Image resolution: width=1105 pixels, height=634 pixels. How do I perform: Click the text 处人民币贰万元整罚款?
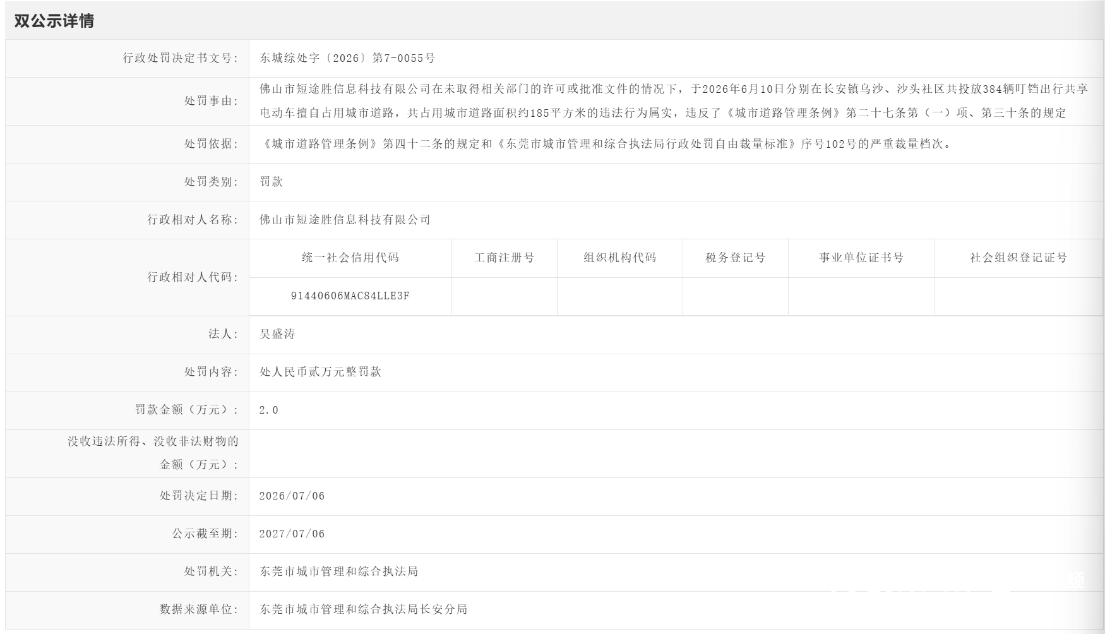click(x=321, y=372)
